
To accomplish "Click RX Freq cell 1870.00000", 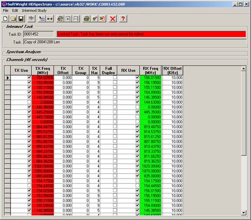I will click(x=151, y=171).
